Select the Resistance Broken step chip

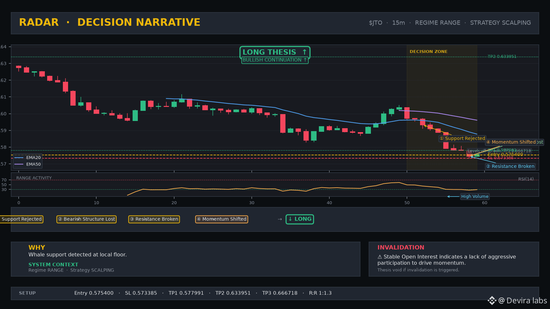(x=154, y=219)
